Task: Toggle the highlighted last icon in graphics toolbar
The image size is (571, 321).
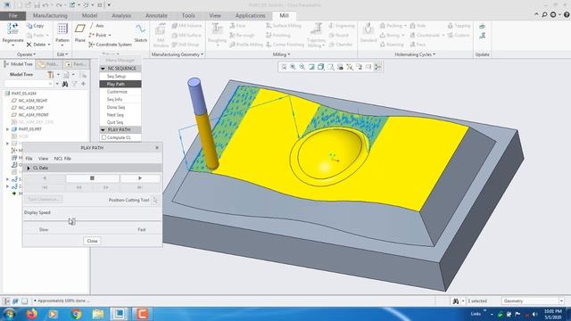Action: tap(377, 67)
